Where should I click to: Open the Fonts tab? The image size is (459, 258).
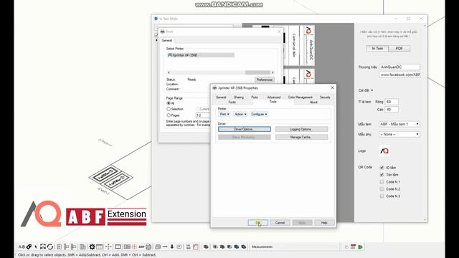pos(232,102)
